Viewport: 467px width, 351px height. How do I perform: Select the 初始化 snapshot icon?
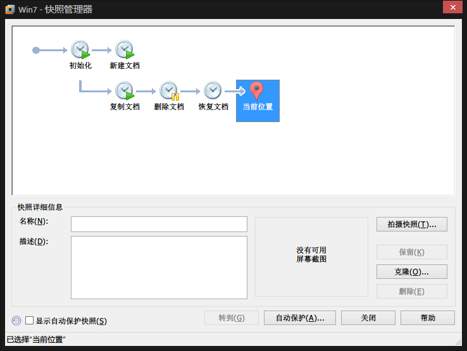80,49
